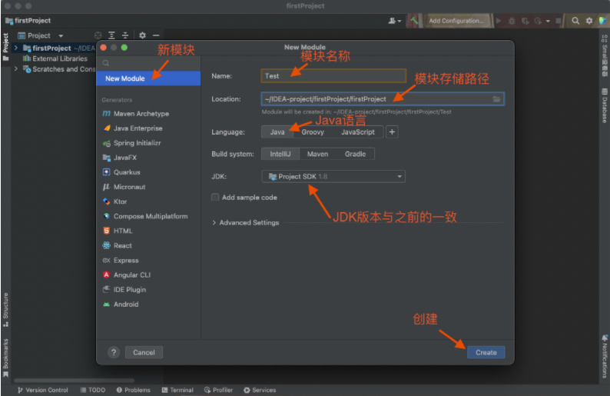This screenshot has height=396, width=610.
Task: Click the module Name input field
Action: [333, 76]
